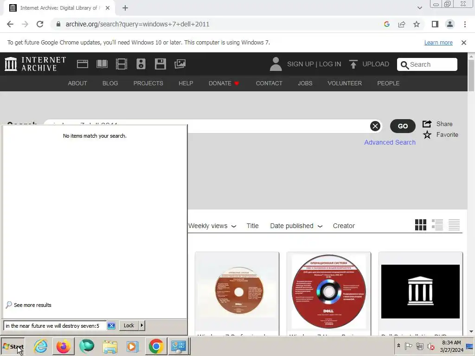Click the Share icon

tap(427, 124)
